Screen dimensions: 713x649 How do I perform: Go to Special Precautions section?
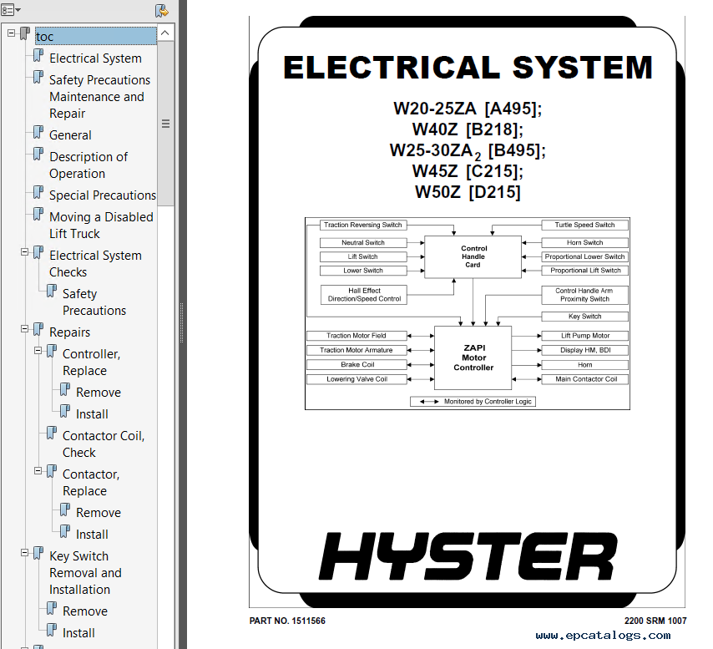coord(103,195)
